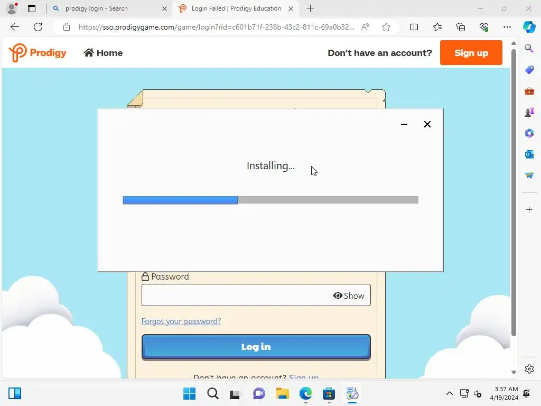Minimize the Installing dialog
This screenshot has height=406, width=541.
click(404, 124)
